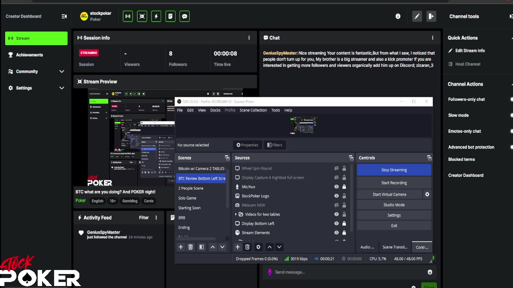Click the lightning bolt icon in Kick header

pyautogui.click(x=156, y=16)
